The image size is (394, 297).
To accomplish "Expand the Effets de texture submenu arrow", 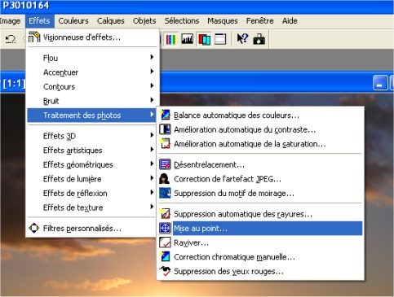I will (152, 207).
